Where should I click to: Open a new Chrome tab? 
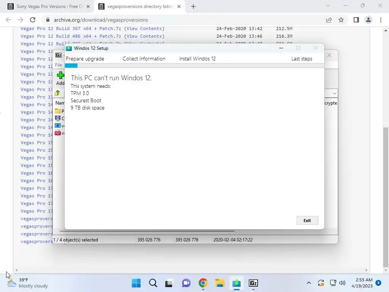[193, 7]
